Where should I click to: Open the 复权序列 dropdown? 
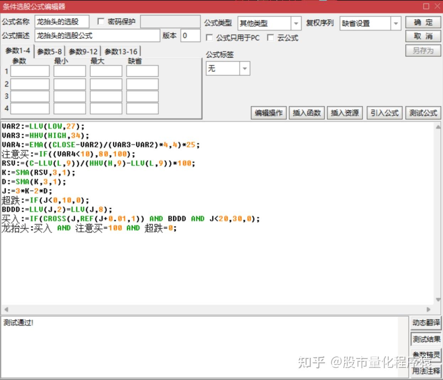[x=396, y=24]
